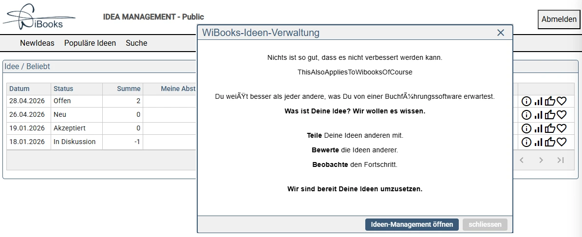Show bar chart statistics for 26.04.2026 idea
The height and width of the screenshot is (237, 582).
(538, 114)
